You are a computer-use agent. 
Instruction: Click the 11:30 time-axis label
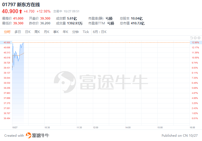pos(79,128)
